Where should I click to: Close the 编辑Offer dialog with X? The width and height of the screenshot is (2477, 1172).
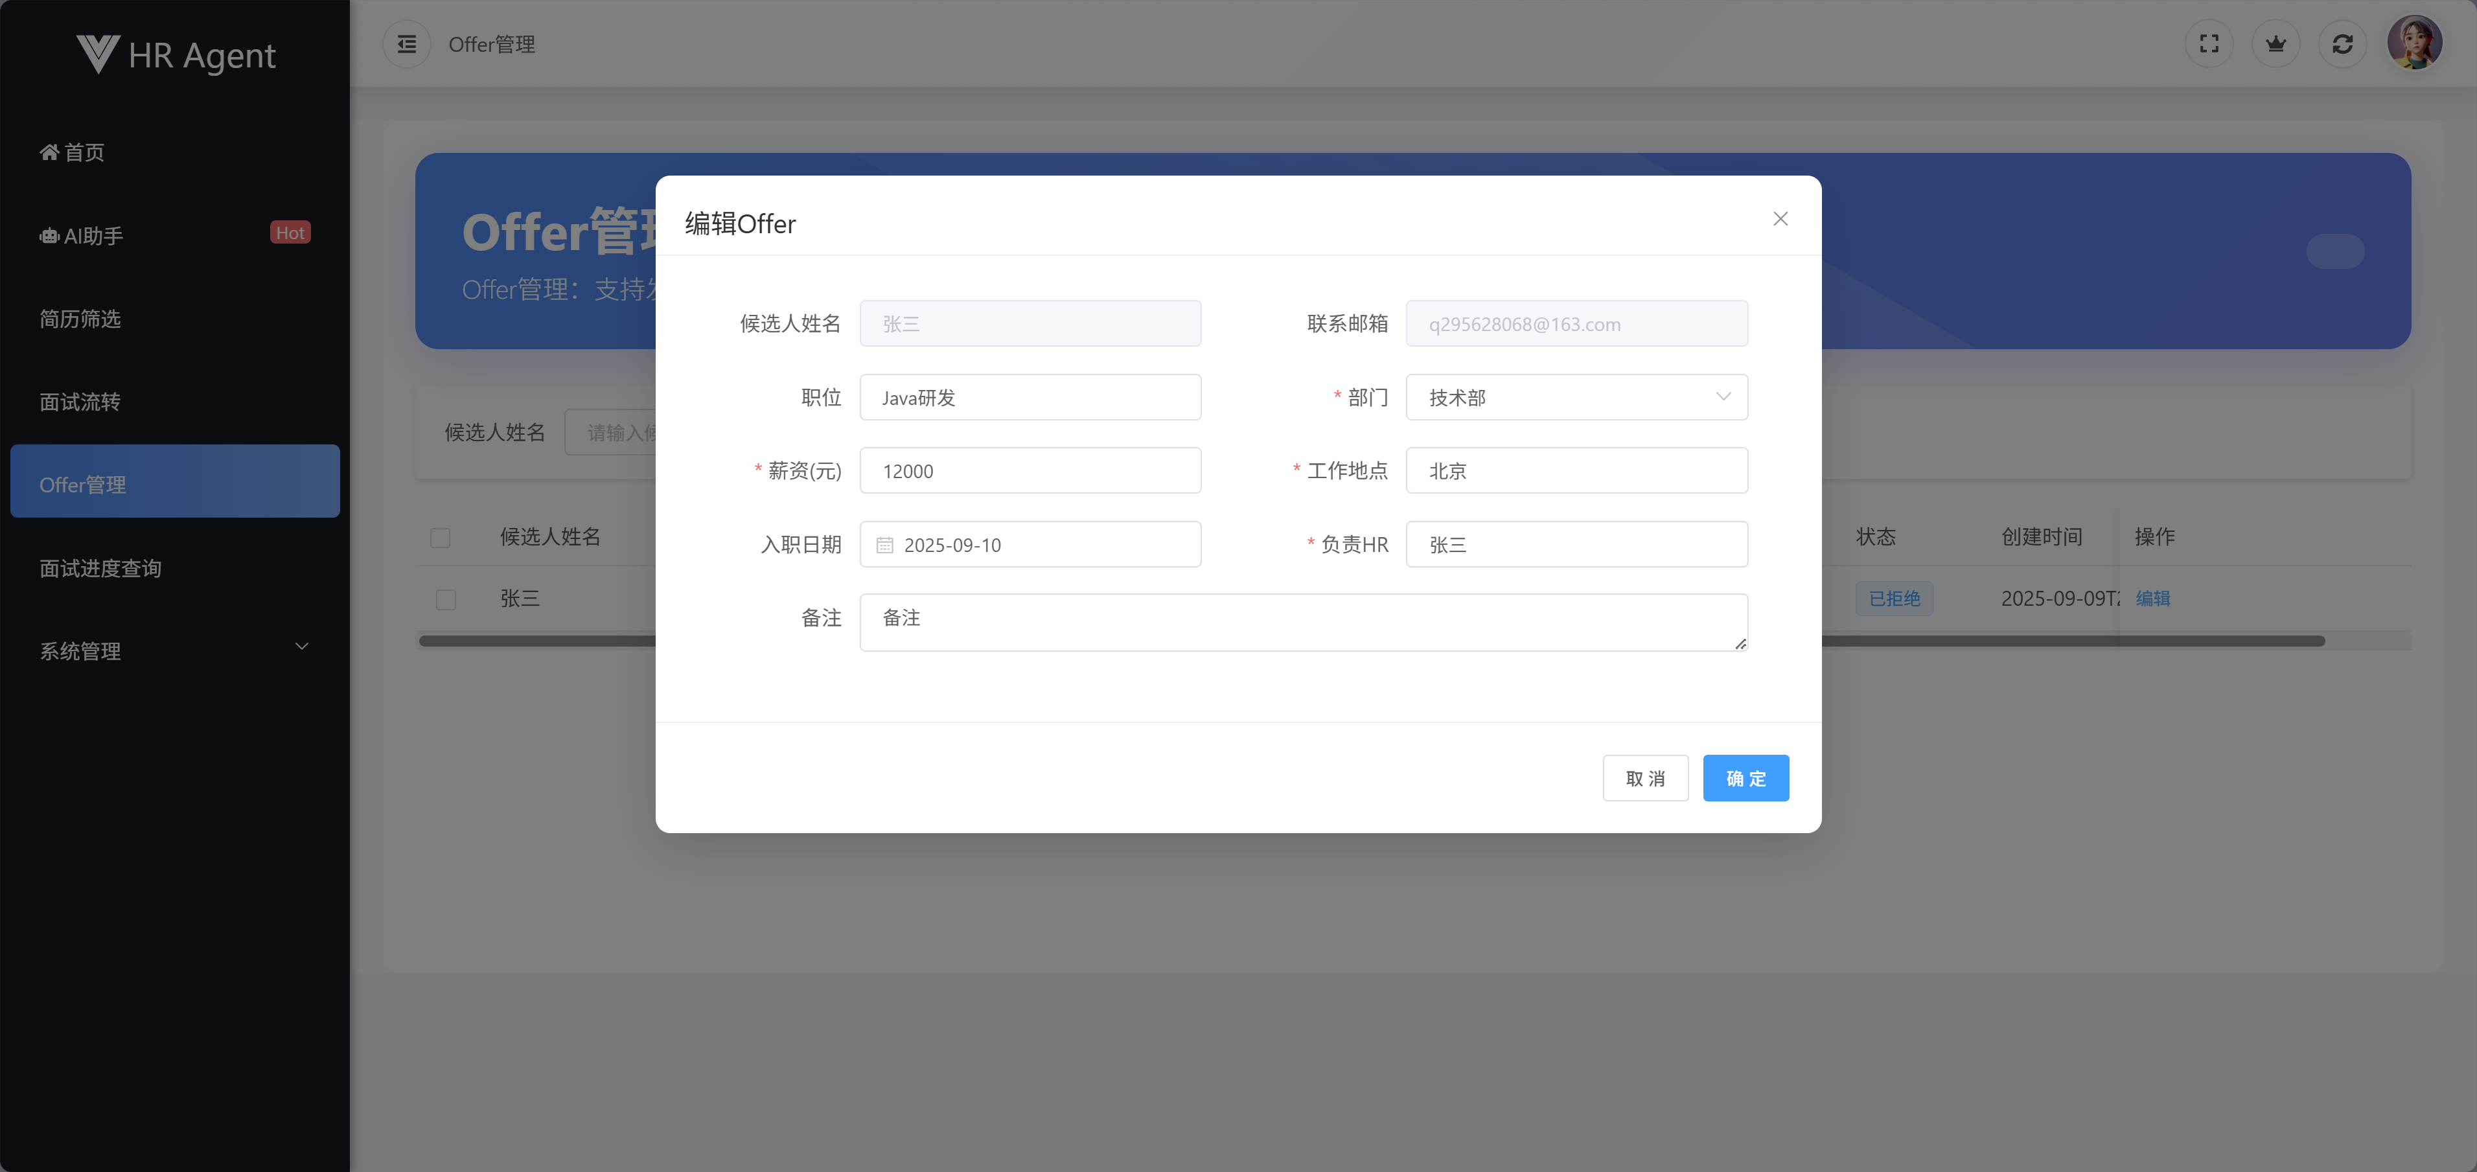point(1780,219)
